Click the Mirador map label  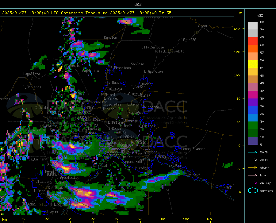tap(142, 168)
